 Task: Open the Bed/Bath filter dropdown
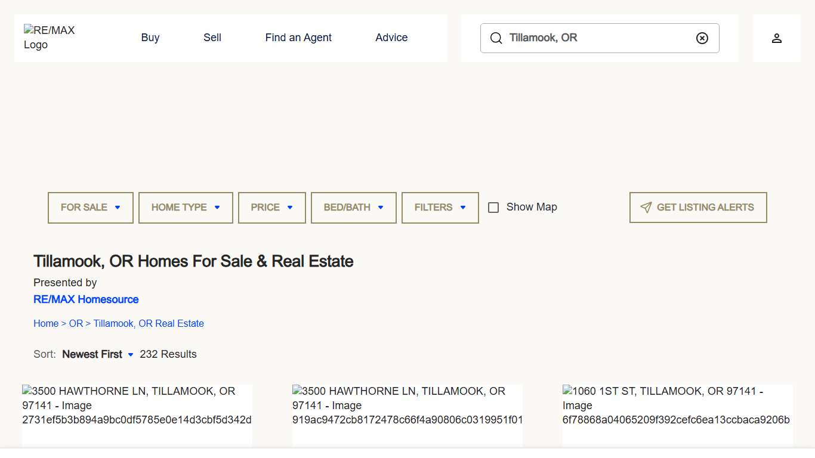click(354, 208)
